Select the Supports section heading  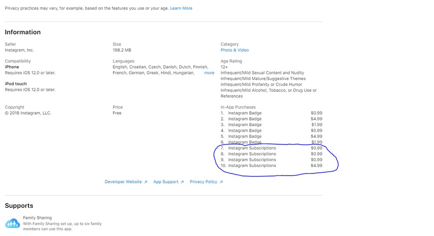(19, 206)
